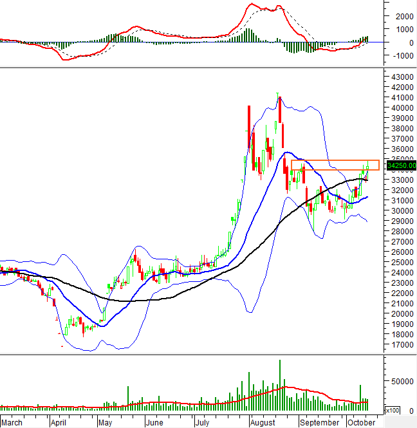417x428 pixels.
Task: Click the 50000 volume axis label
Action: (400, 380)
